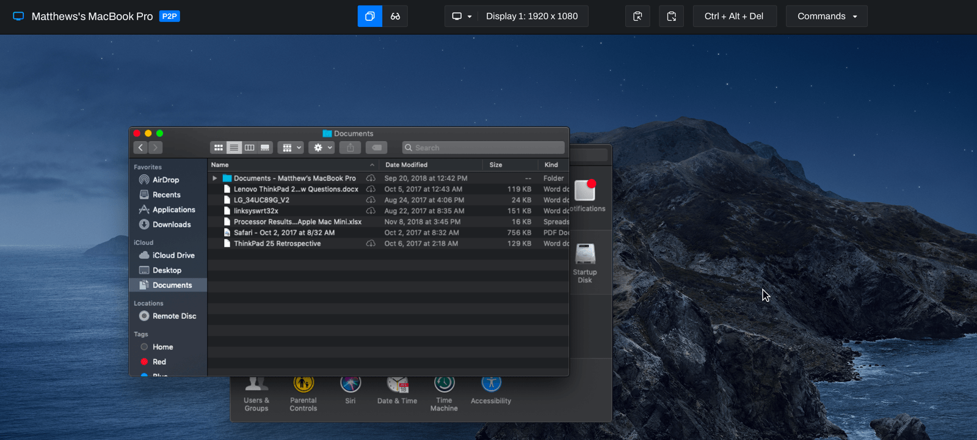The width and height of the screenshot is (977, 440).
Task: Click iCloud icon for Documents - Matthew's MacBook Pro
Action: coord(371,178)
